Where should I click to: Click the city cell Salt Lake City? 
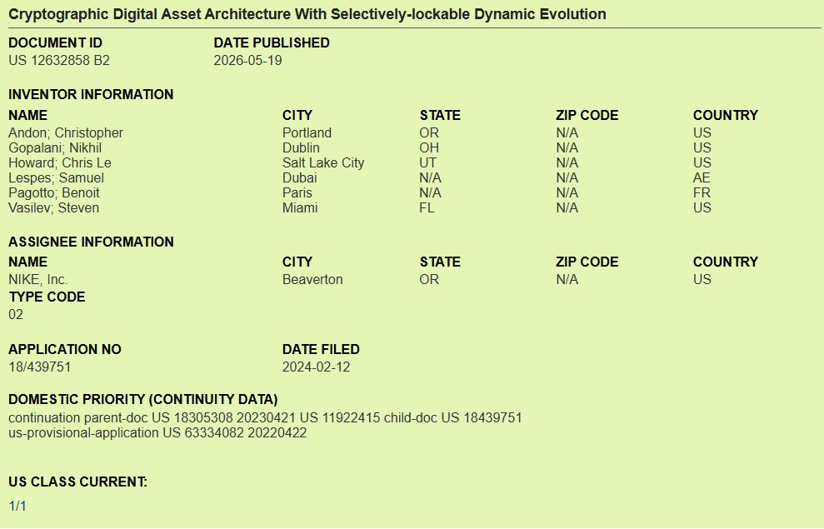[323, 162]
